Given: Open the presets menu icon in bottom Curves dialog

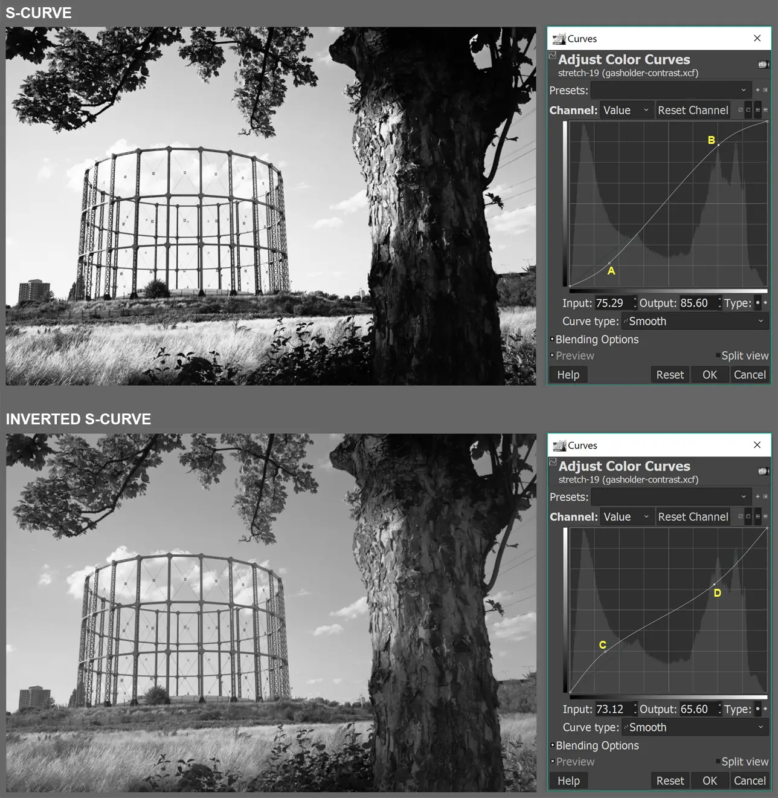Looking at the screenshot, I should [x=765, y=496].
